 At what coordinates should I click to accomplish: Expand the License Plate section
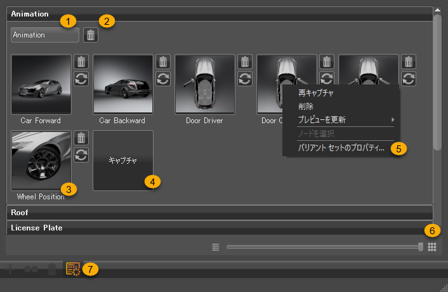[x=220, y=228]
